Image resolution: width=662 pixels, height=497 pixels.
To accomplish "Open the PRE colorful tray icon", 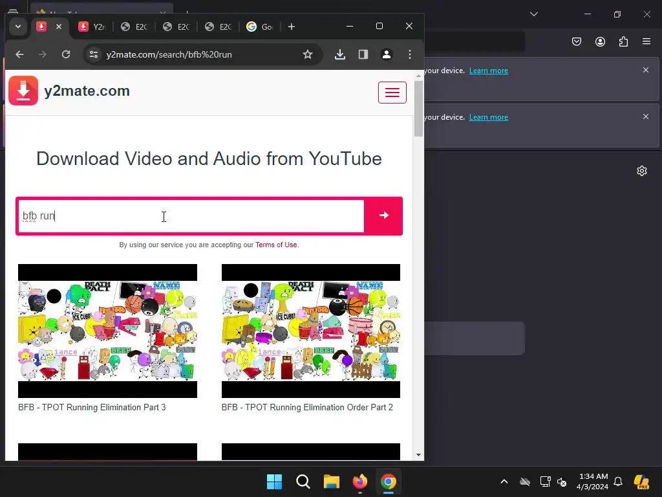I will click(641, 481).
